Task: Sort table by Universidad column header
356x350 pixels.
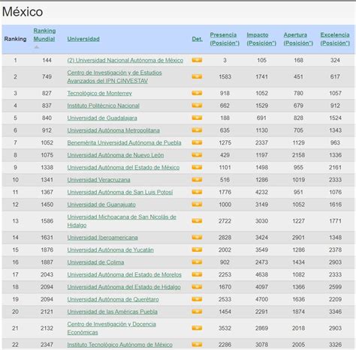Action: [x=83, y=39]
